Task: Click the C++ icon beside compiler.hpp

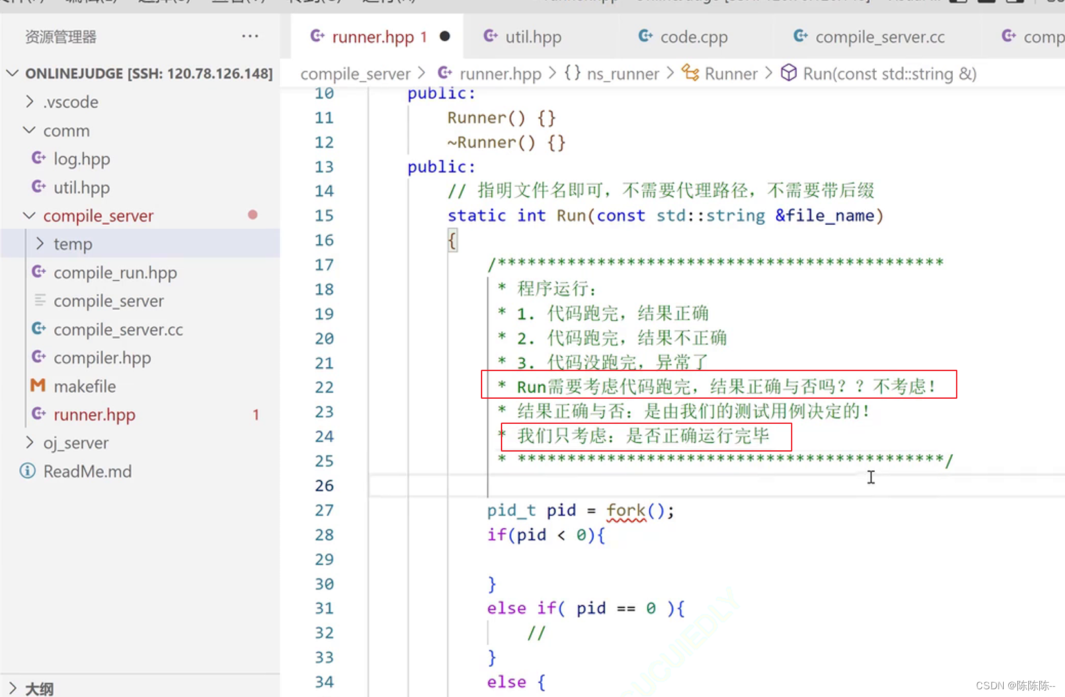Action: [x=39, y=357]
